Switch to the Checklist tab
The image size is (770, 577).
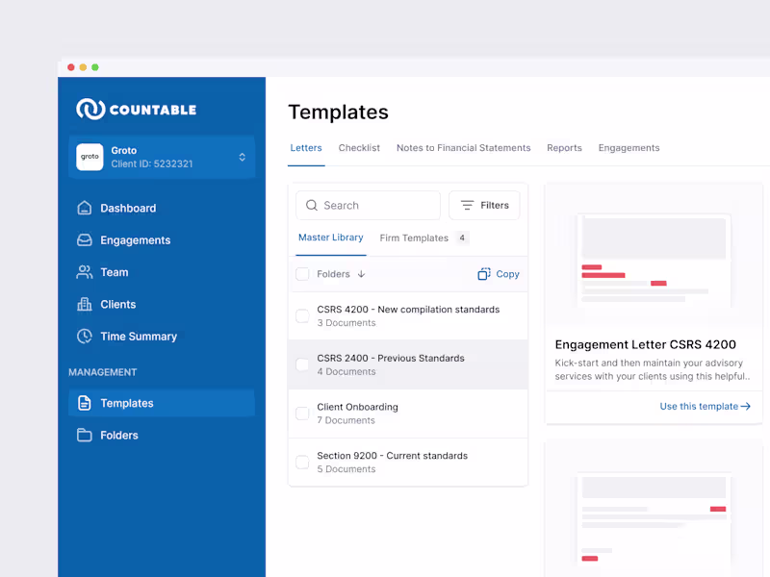coord(359,148)
